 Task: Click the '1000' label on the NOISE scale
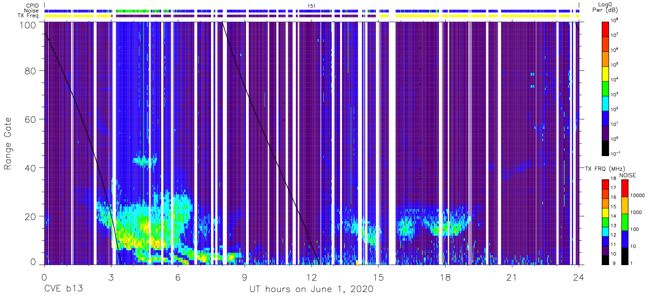pyautogui.click(x=636, y=212)
